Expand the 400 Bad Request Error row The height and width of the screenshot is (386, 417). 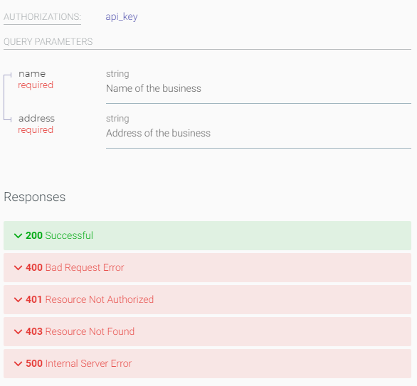click(208, 267)
